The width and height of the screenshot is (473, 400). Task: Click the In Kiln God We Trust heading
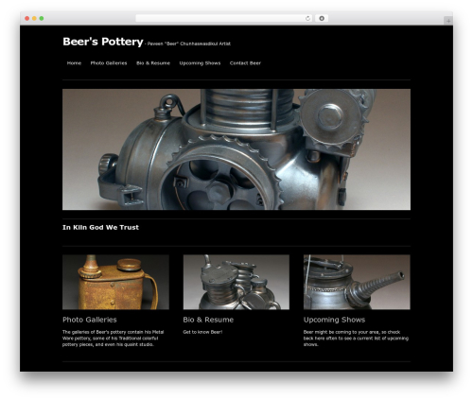coord(100,227)
